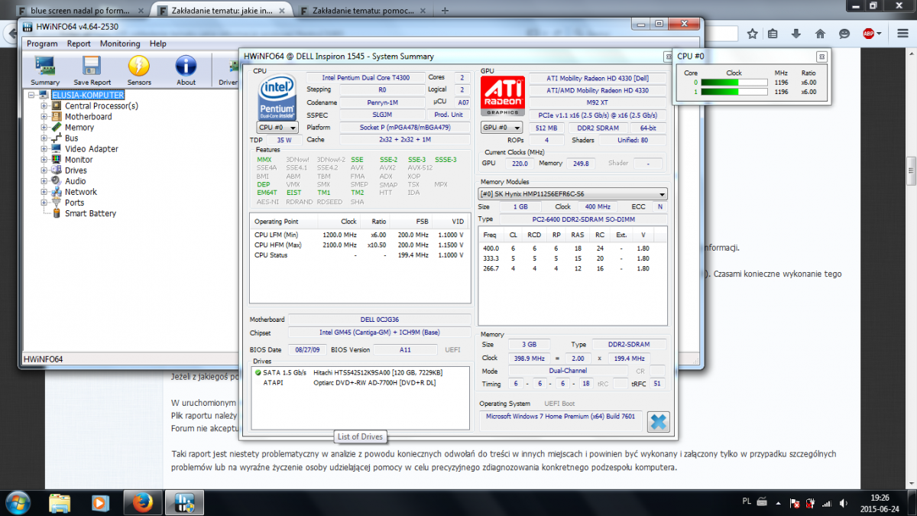Click the Firefox bookmark star icon
The image size is (917, 516).
(753, 34)
